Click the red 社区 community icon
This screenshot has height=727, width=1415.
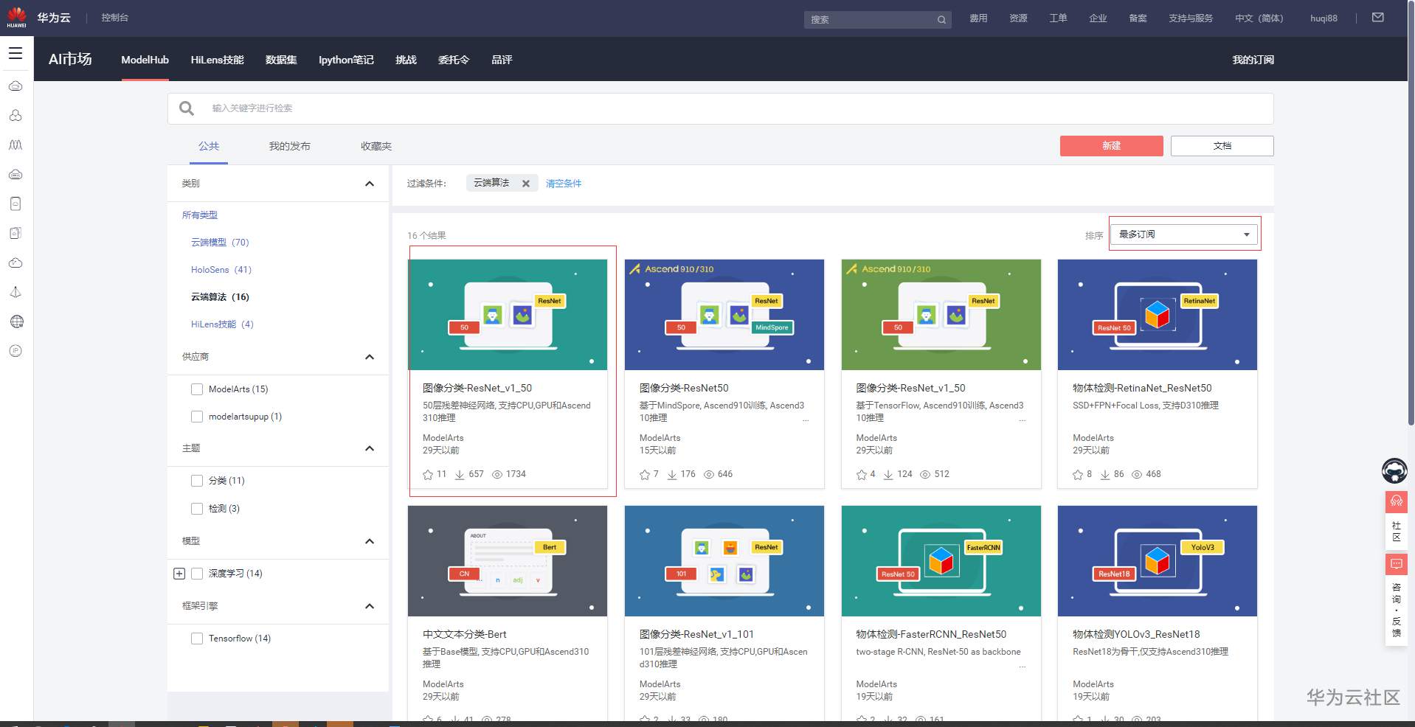click(x=1396, y=501)
